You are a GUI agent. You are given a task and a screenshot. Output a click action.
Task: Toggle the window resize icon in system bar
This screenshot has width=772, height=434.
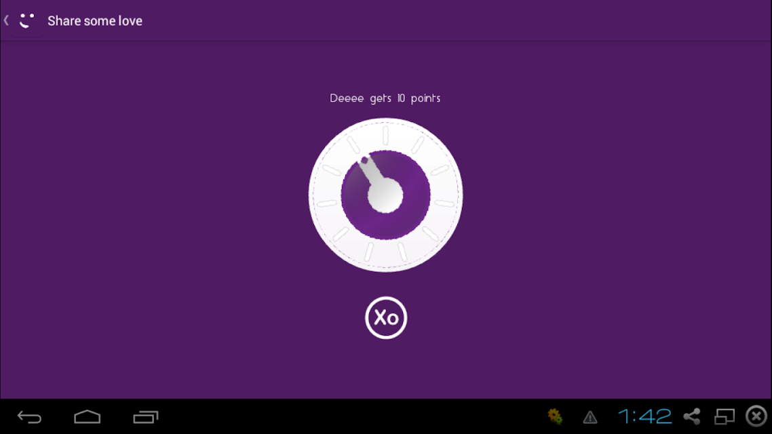[x=725, y=417]
